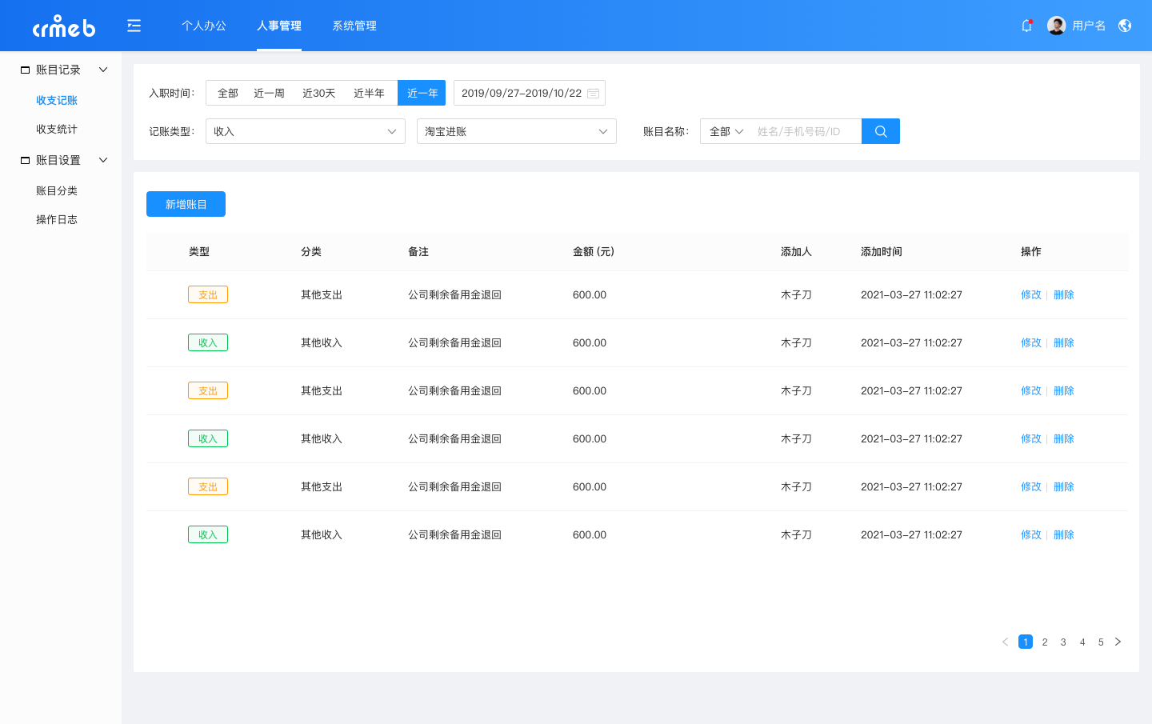Open 收支统计 in sidebar
This screenshot has width=1152, height=724.
57,129
